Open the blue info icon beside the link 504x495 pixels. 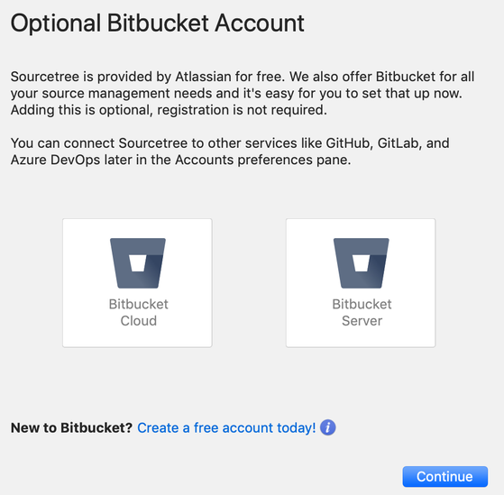pyautogui.click(x=328, y=427)
